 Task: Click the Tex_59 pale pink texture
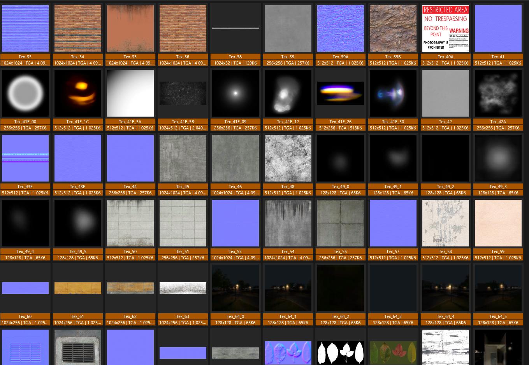[498, 223]
